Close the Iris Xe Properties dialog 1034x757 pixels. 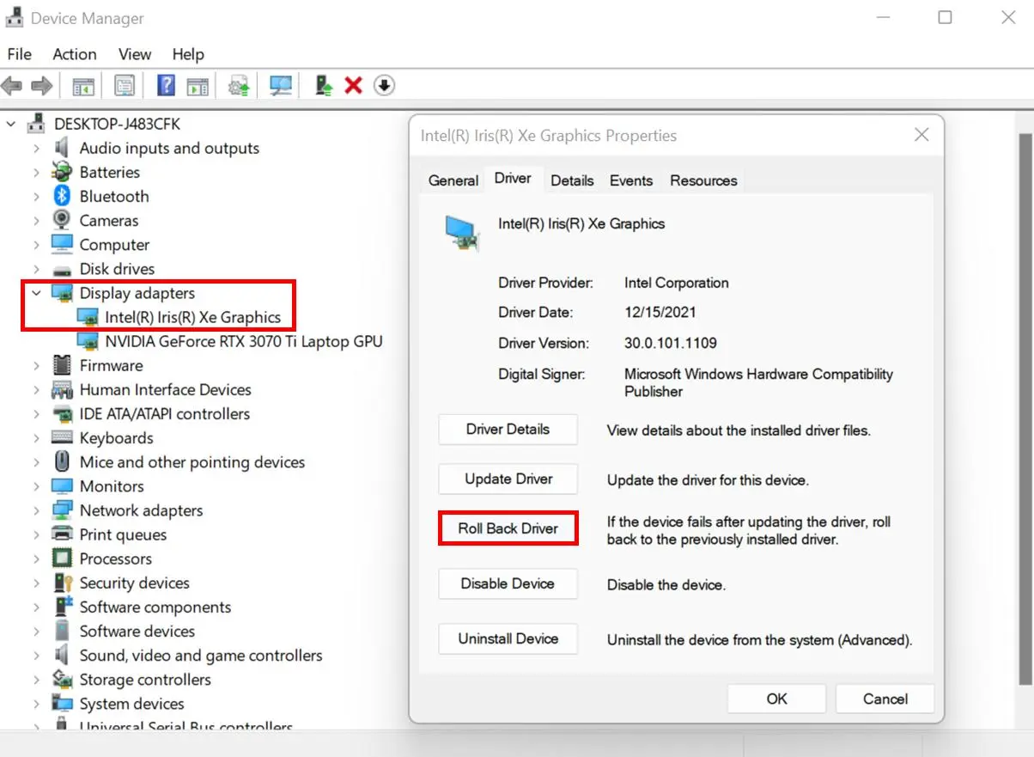tap(921, 135)
